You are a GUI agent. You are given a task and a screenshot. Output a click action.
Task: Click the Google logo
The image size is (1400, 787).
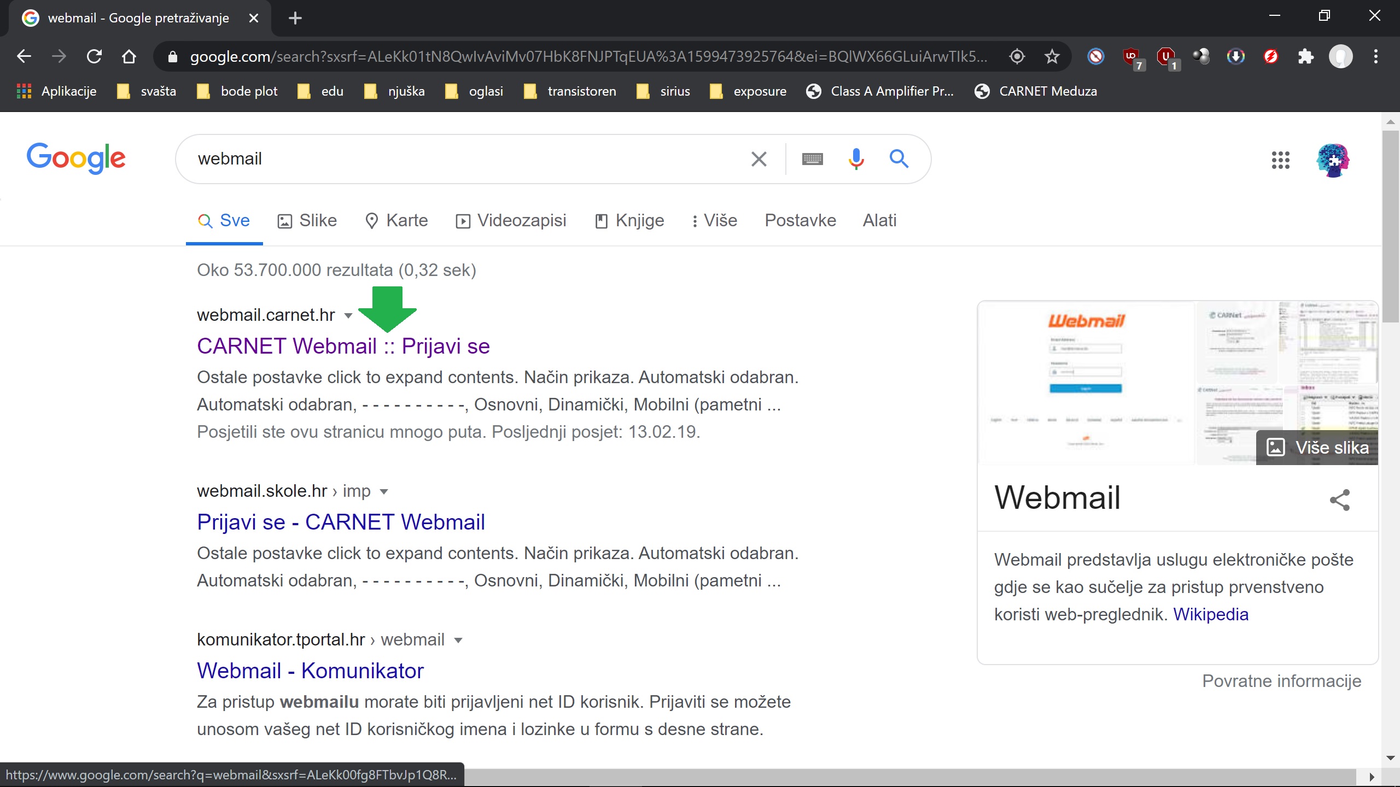pyautogui.click(x=76, y=158)
